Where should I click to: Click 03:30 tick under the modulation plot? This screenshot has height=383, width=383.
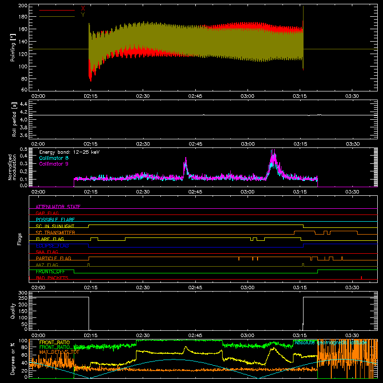352,192
